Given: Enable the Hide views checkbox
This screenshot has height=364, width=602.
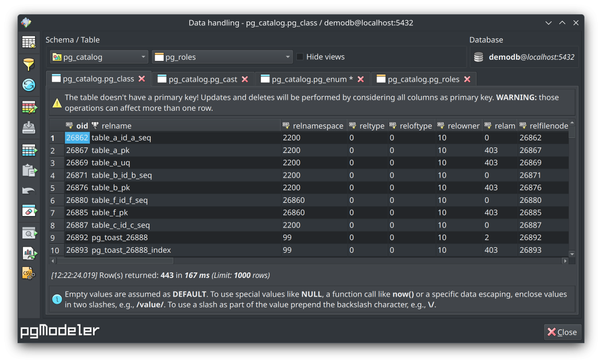Looking at the screenshot, I should (x=300, y=57).
